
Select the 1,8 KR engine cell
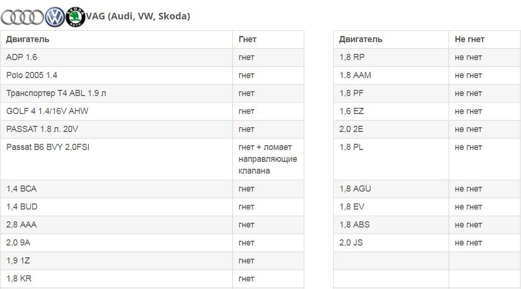pos(116,279)
